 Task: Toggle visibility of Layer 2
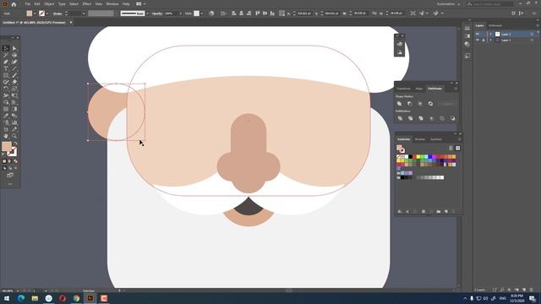[x=478, y=34]
